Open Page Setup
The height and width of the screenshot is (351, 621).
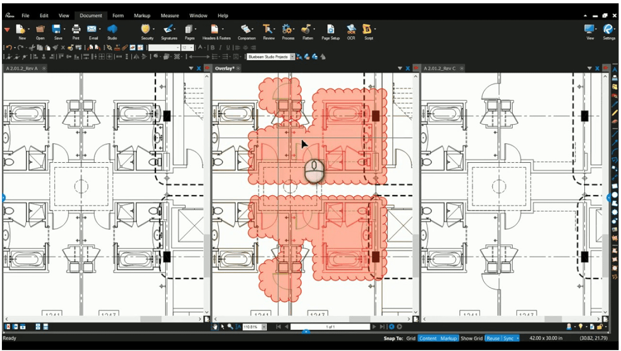click(x=331, y=29)
